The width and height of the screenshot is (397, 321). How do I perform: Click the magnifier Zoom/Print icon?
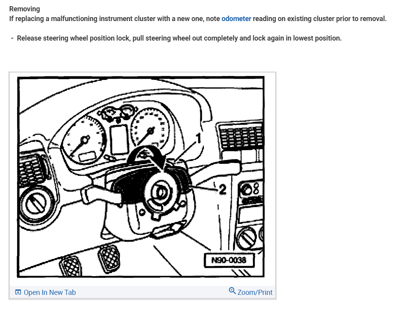(232, 291)
